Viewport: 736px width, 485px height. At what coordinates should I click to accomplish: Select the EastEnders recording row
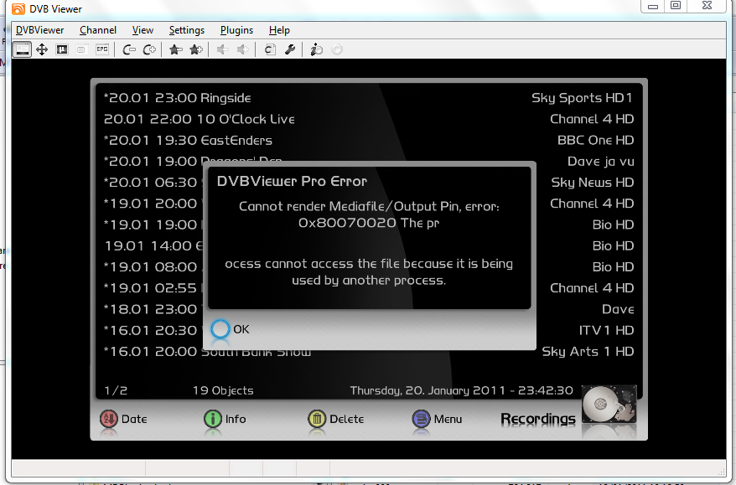tap(369, 140)
